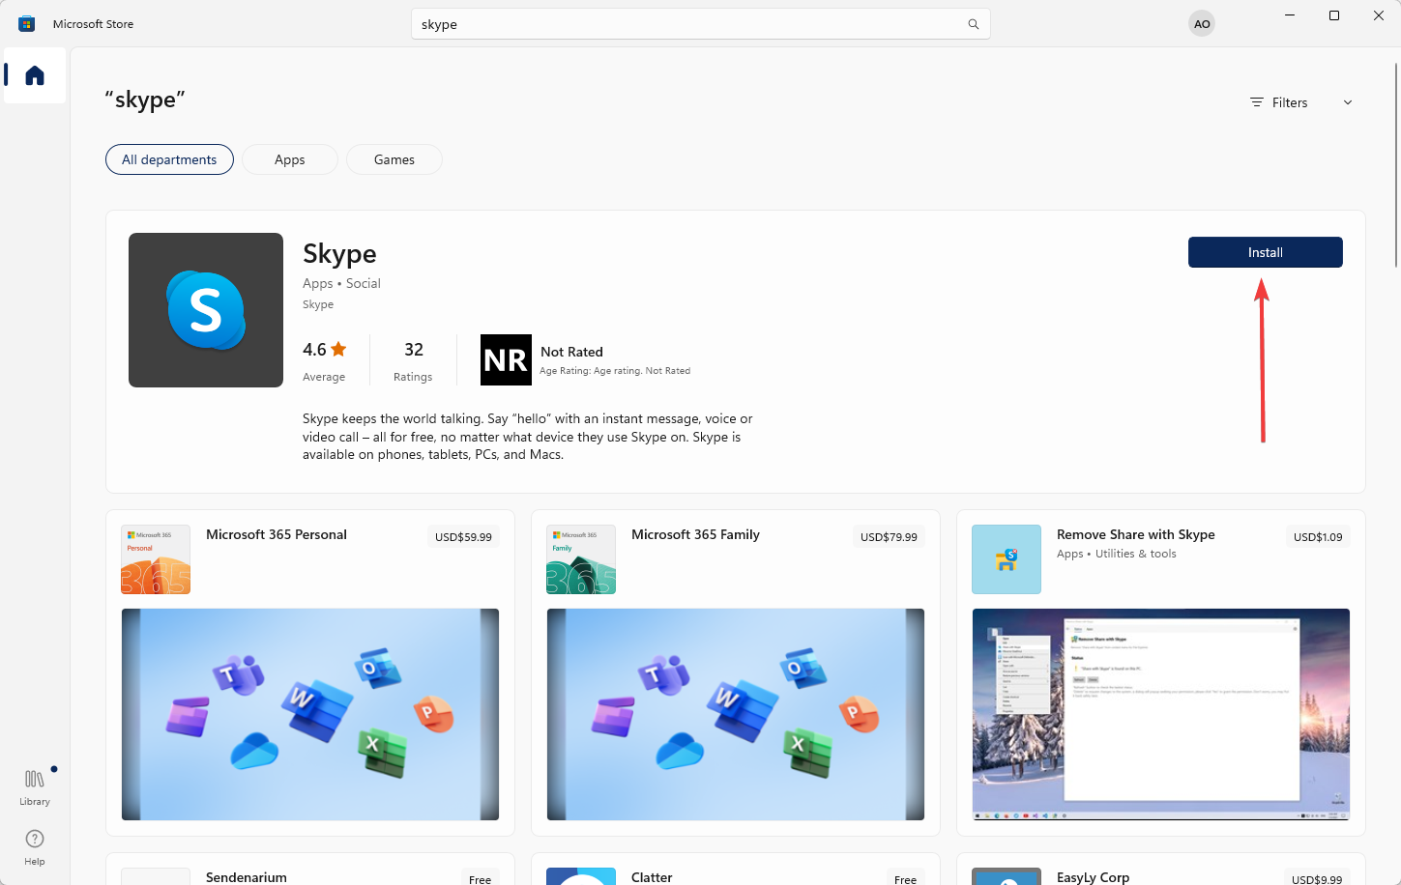Click the Microsoft 365 Personal title
This screenshot has width=1401, height=885.
[277, 534]
